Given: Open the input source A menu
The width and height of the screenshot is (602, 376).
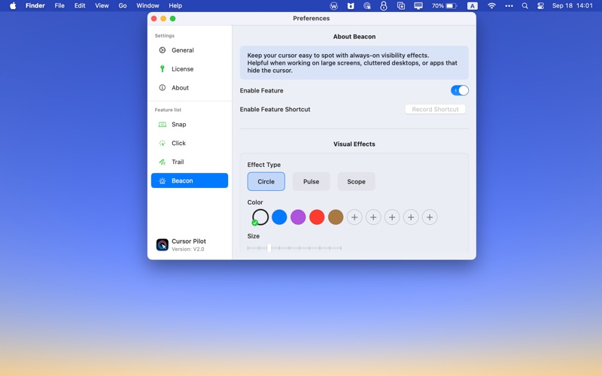Looking at the screenshot, I should [473, 6].
